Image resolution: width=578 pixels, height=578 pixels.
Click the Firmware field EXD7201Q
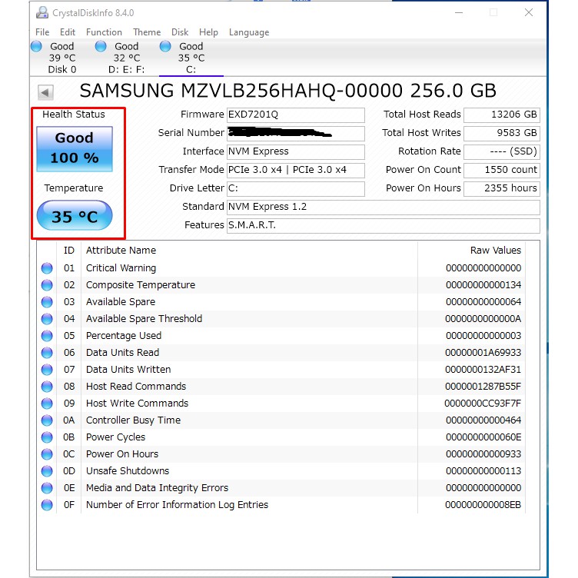tap(296, 115)
